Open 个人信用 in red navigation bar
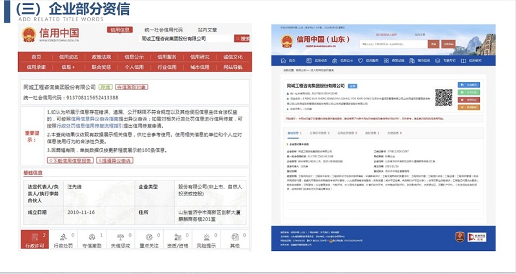This screenshot has width=516, height=274. [134, 67]
